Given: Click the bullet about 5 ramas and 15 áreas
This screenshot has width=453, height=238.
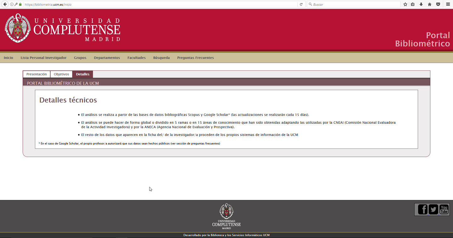Looking at the screenshot, I should (x=238, y=125).
